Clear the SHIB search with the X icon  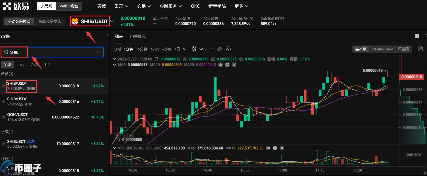[98, 52]
